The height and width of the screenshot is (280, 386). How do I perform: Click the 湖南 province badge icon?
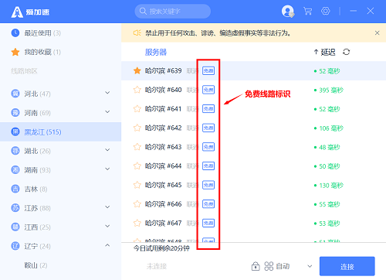15,169
